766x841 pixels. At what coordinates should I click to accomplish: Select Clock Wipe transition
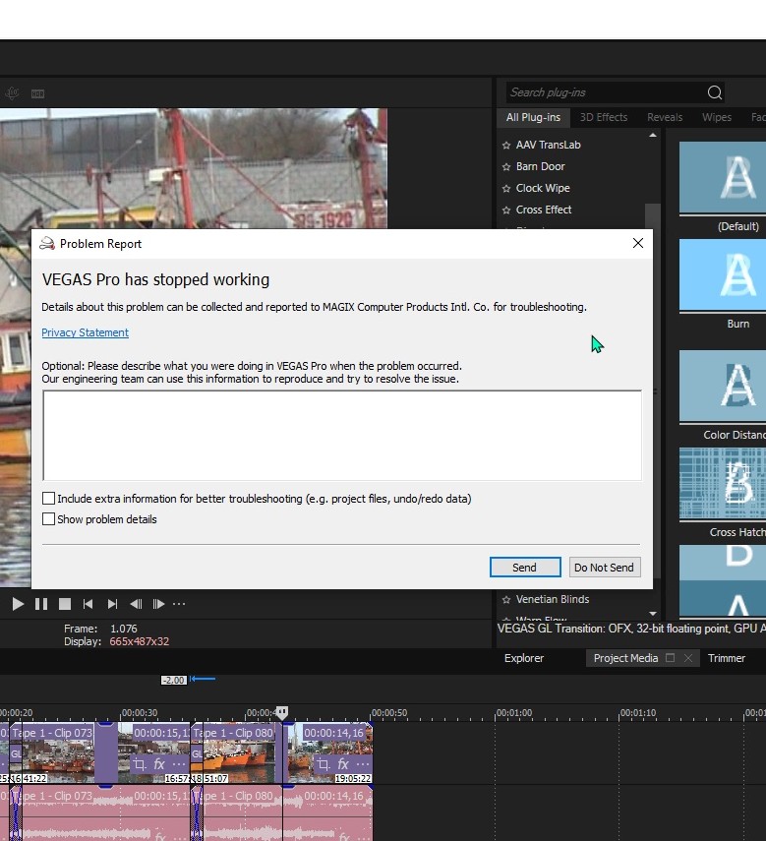[x=543, y=188]
